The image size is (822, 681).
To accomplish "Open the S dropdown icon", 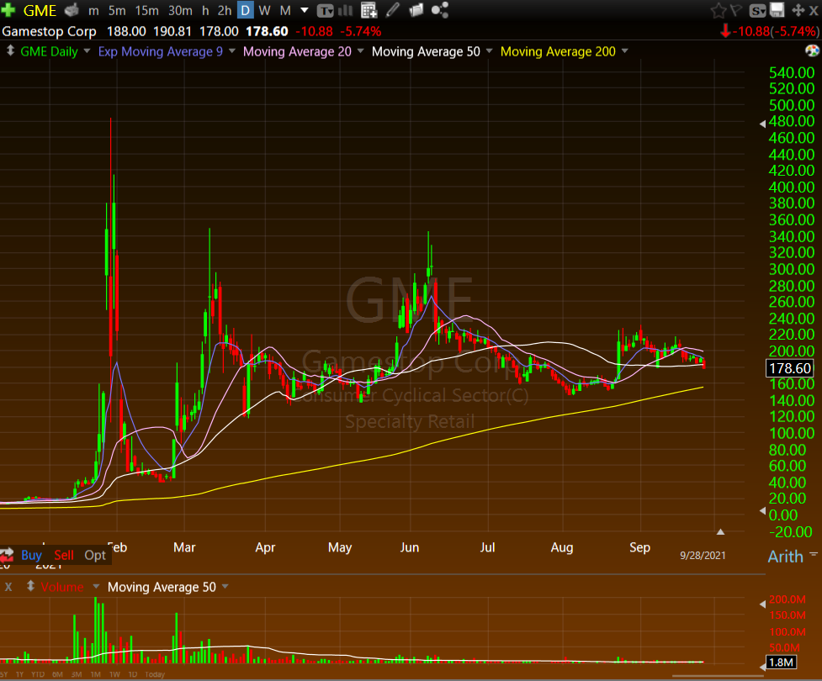I will 757,10.
